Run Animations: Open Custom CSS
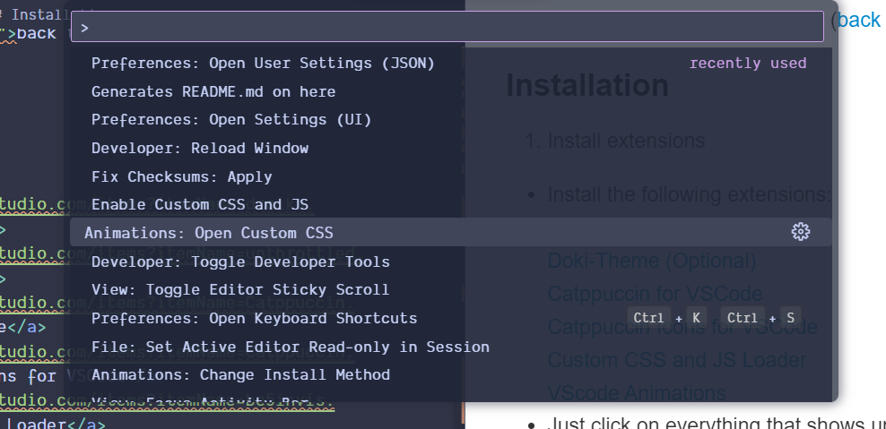The image size is (886, 429). coord(450,232)
